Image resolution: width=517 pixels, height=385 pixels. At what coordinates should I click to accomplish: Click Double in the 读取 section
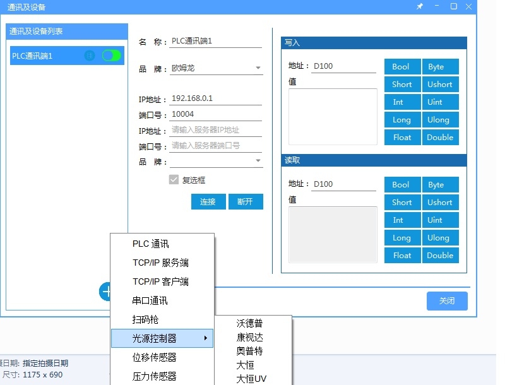(440, 255)
